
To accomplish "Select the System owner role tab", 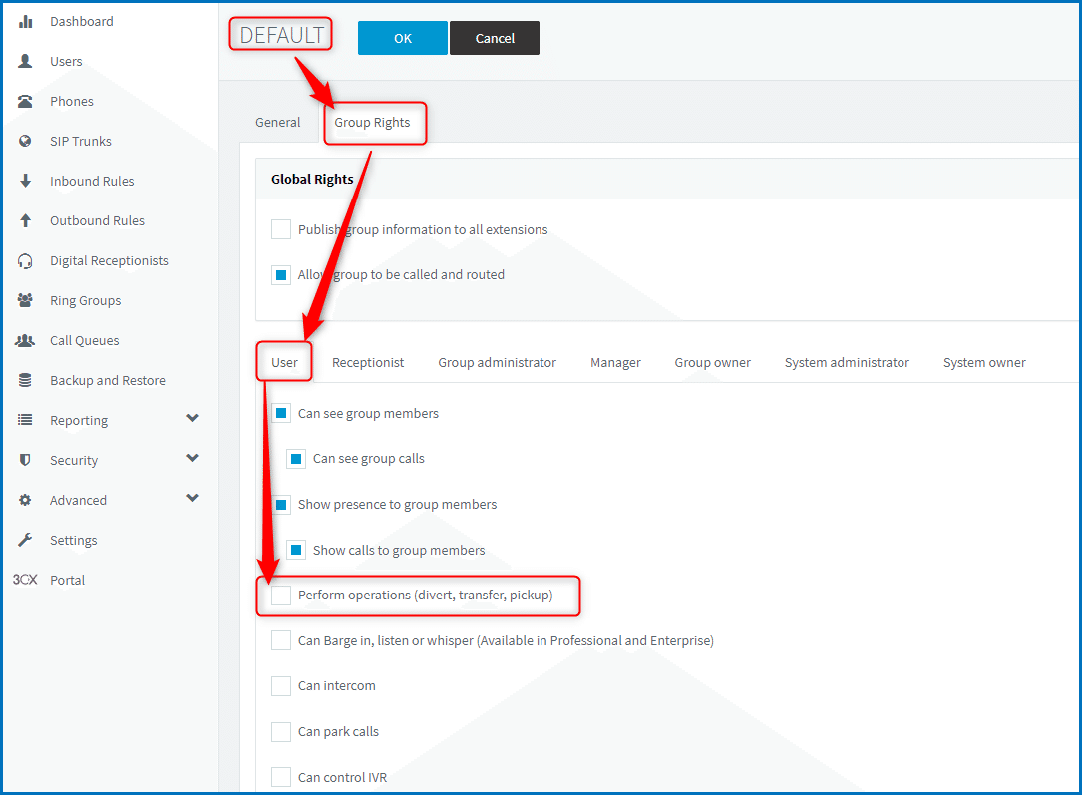I will pyautogui.click(x=984, y=362).
